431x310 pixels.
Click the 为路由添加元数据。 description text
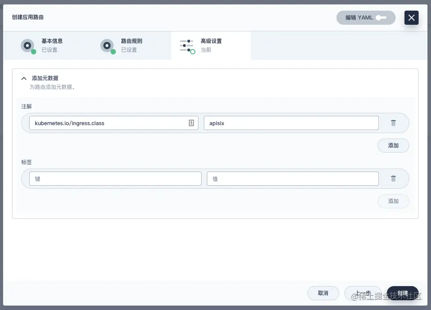(53, 87)
